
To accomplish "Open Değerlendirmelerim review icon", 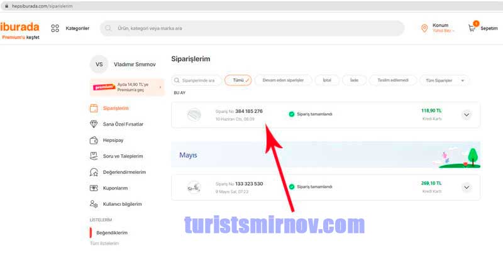I will click(x=94, y=172).
